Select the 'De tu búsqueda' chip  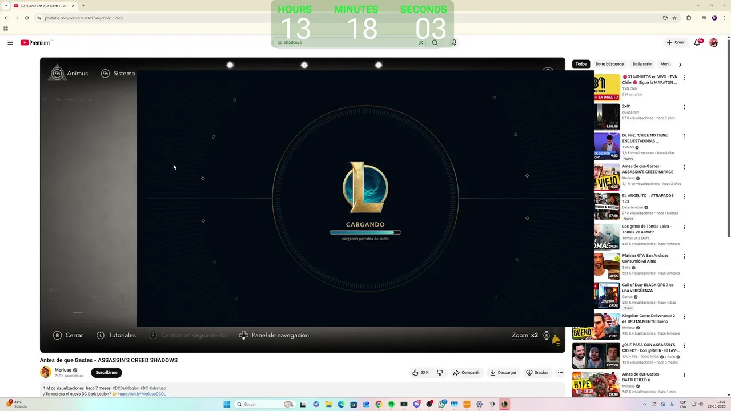[x=609, y=64]
